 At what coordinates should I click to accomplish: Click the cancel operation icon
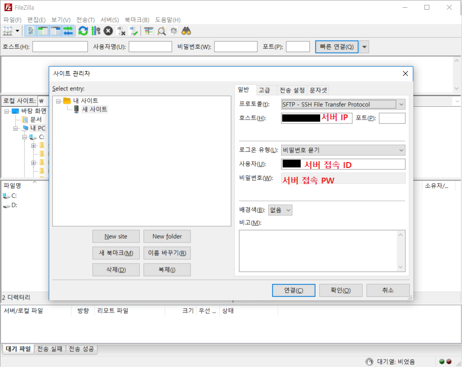tap(108, 31)
